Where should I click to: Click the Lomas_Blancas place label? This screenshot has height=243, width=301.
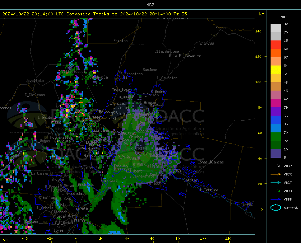(x=211, y=162)
